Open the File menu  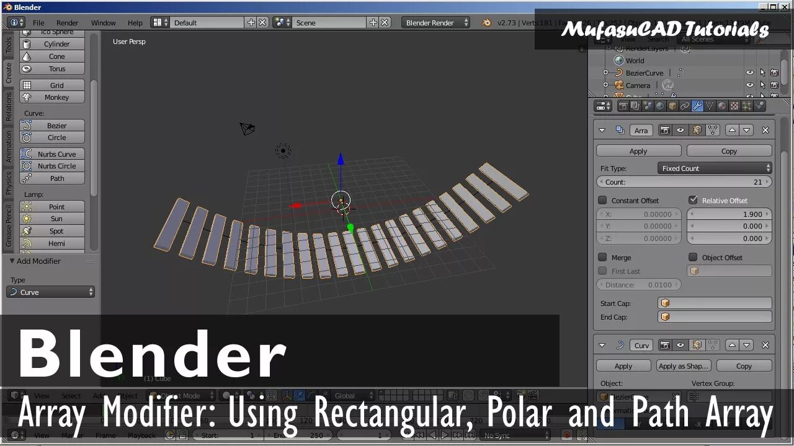(x=38, y=23)
